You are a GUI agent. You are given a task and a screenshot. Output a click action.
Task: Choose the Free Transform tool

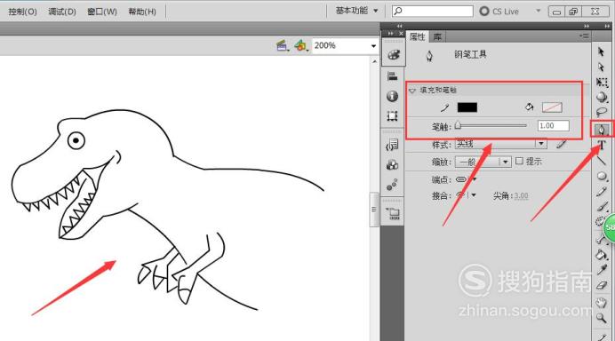click(x=602, y=82)
